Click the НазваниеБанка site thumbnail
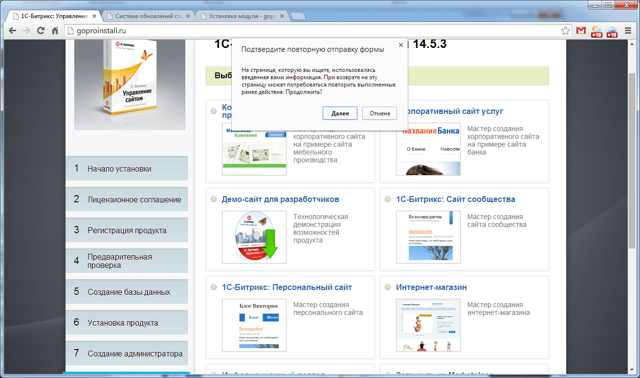Viewport: 640px width, 378px height. click(428, 149)
